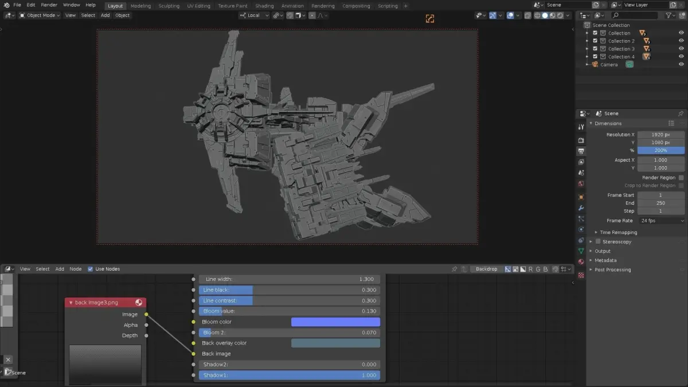Click the Bloom color swatch

[x=335, y=322]
